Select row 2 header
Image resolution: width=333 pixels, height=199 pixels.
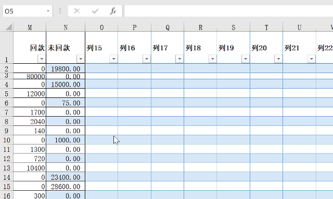point(7,68)
